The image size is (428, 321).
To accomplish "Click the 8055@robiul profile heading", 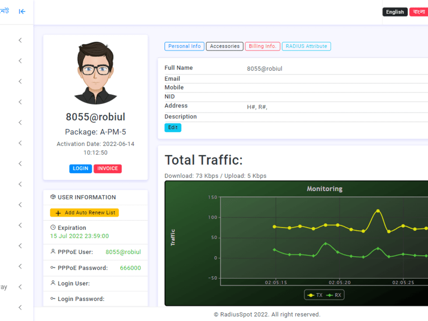I will 95,117.
